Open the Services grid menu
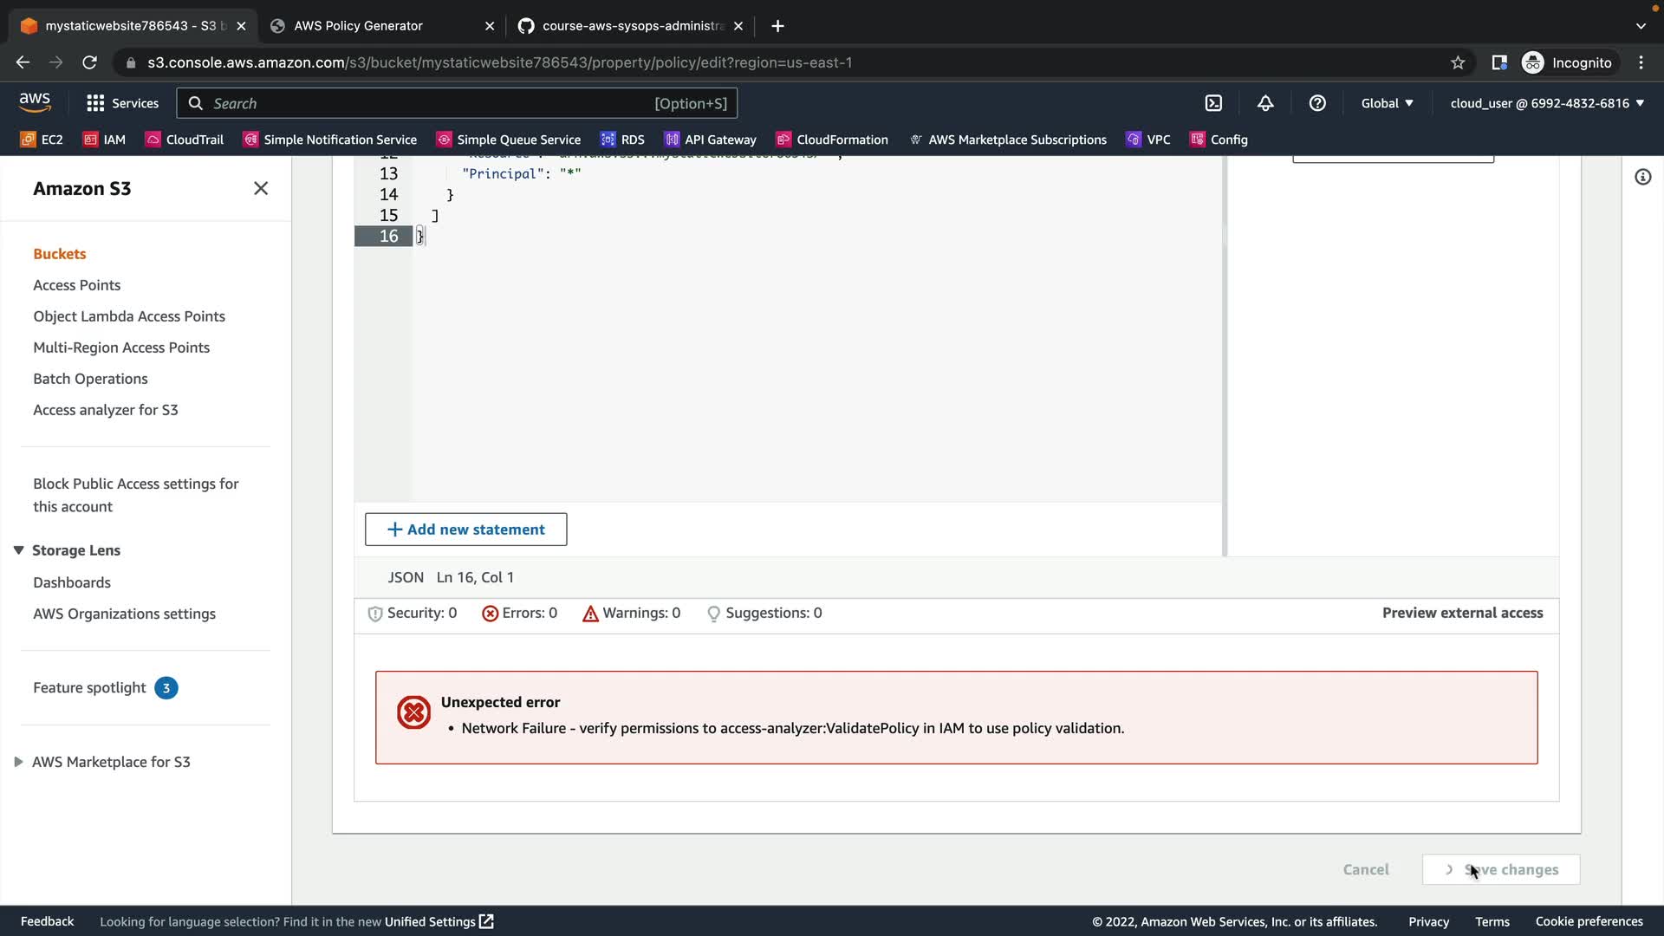This screenshot has width=1664, height=936. (x=122, y=103)
